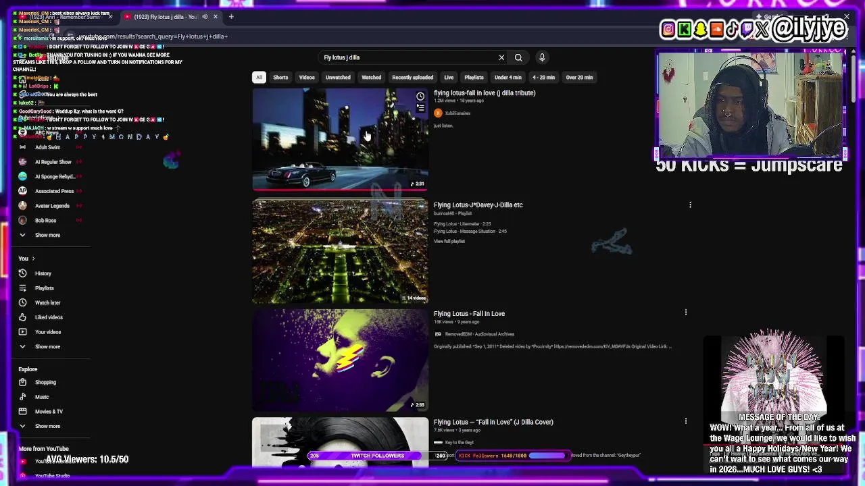Select the Recently uploaded filter chip
This screenshot has height=486, width=865.
[x=412, y=78]
